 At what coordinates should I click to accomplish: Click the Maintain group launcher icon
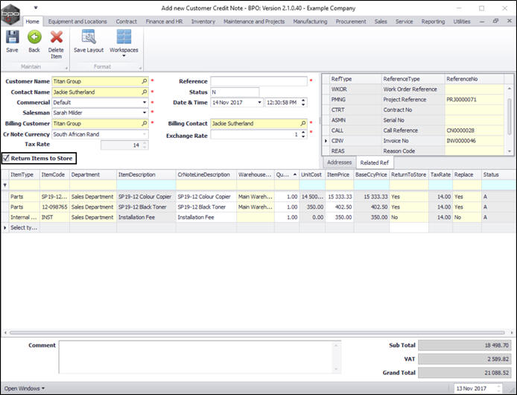66,69
